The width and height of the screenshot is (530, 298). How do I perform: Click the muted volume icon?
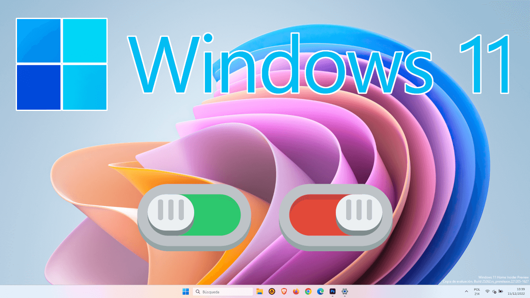[494, 291]
